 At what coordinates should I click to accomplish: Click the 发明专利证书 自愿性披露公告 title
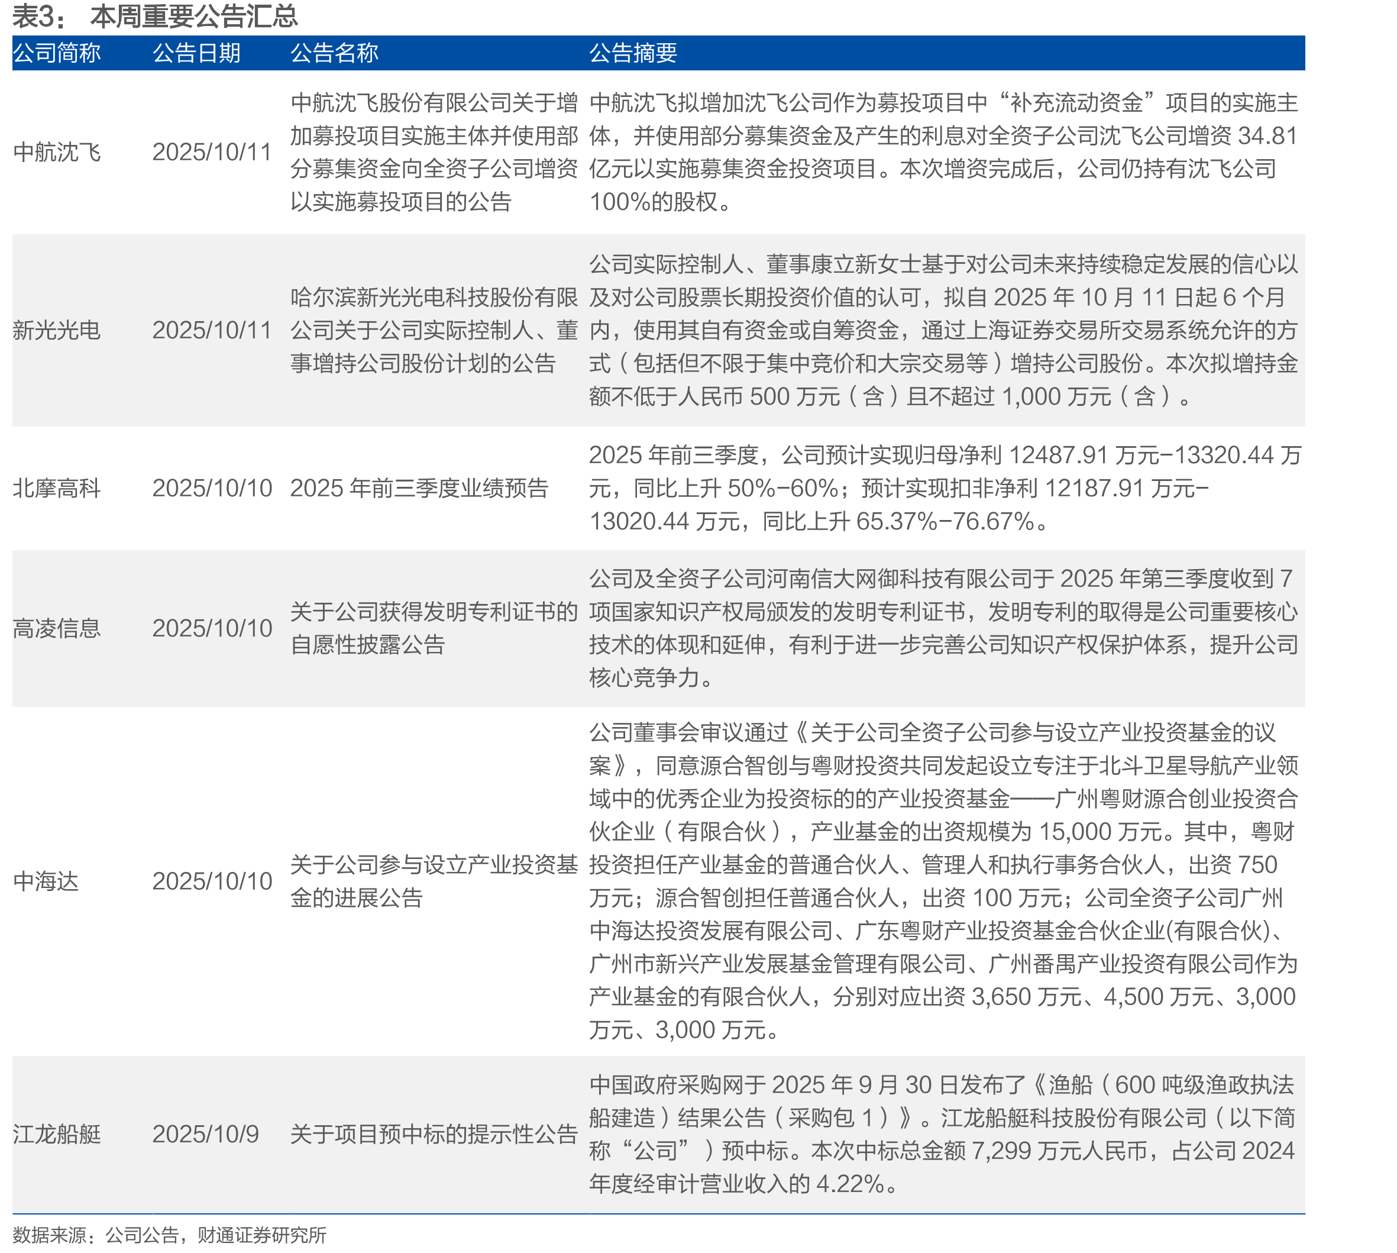point(434,628)
